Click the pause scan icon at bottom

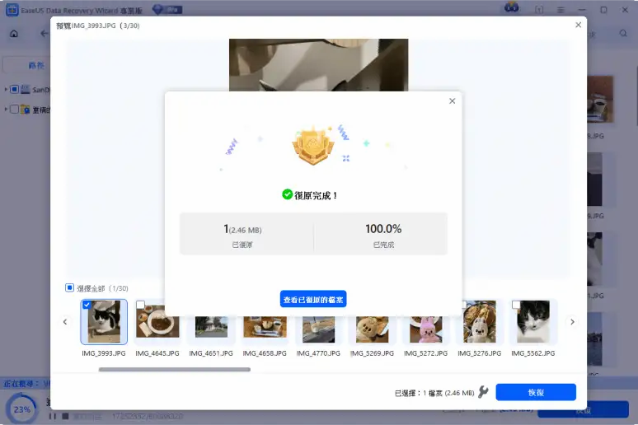click(x=53, y=416)
